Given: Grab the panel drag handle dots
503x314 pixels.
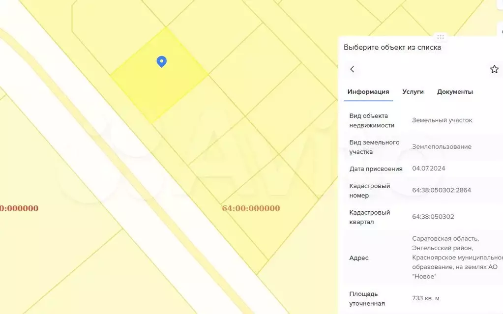Looking at the screenshot, I should tap(441, 37).
